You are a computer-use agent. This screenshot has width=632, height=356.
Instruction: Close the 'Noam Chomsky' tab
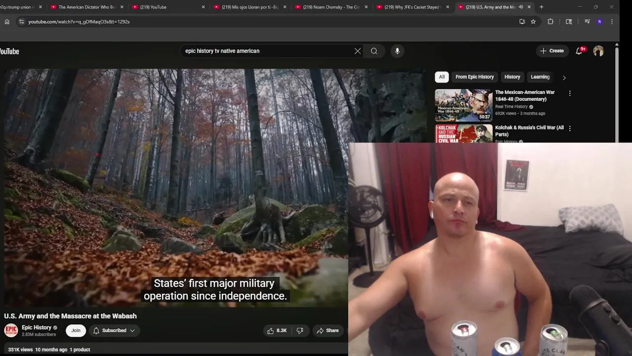(x=366, y=7)
